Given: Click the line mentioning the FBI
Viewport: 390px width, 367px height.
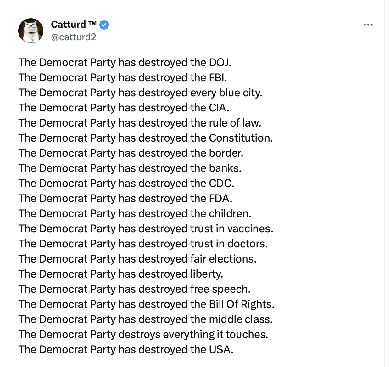Looking at the screenshot, I should coord(123,77).
